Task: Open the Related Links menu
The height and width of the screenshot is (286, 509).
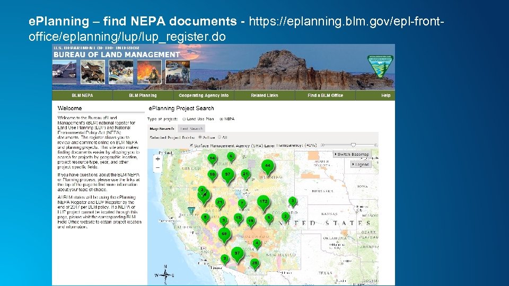Action: tap(264, 95)
